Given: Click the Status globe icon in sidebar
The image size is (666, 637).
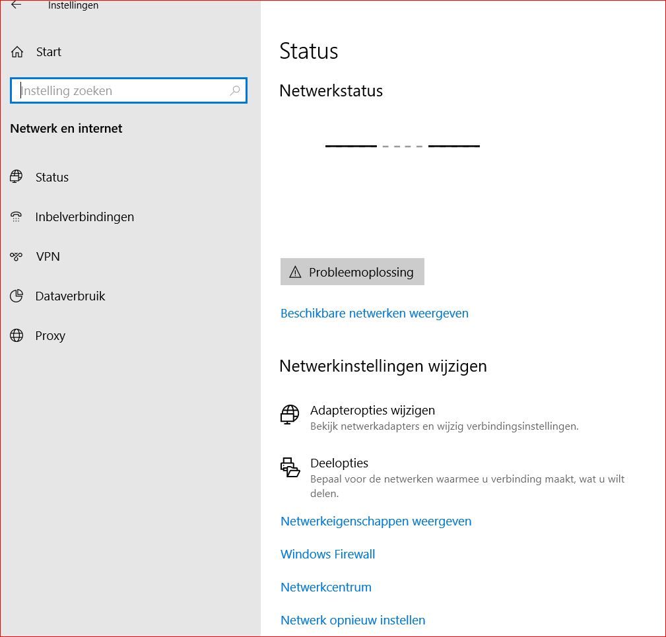Looking at the screenshot, I should point(17,177).
